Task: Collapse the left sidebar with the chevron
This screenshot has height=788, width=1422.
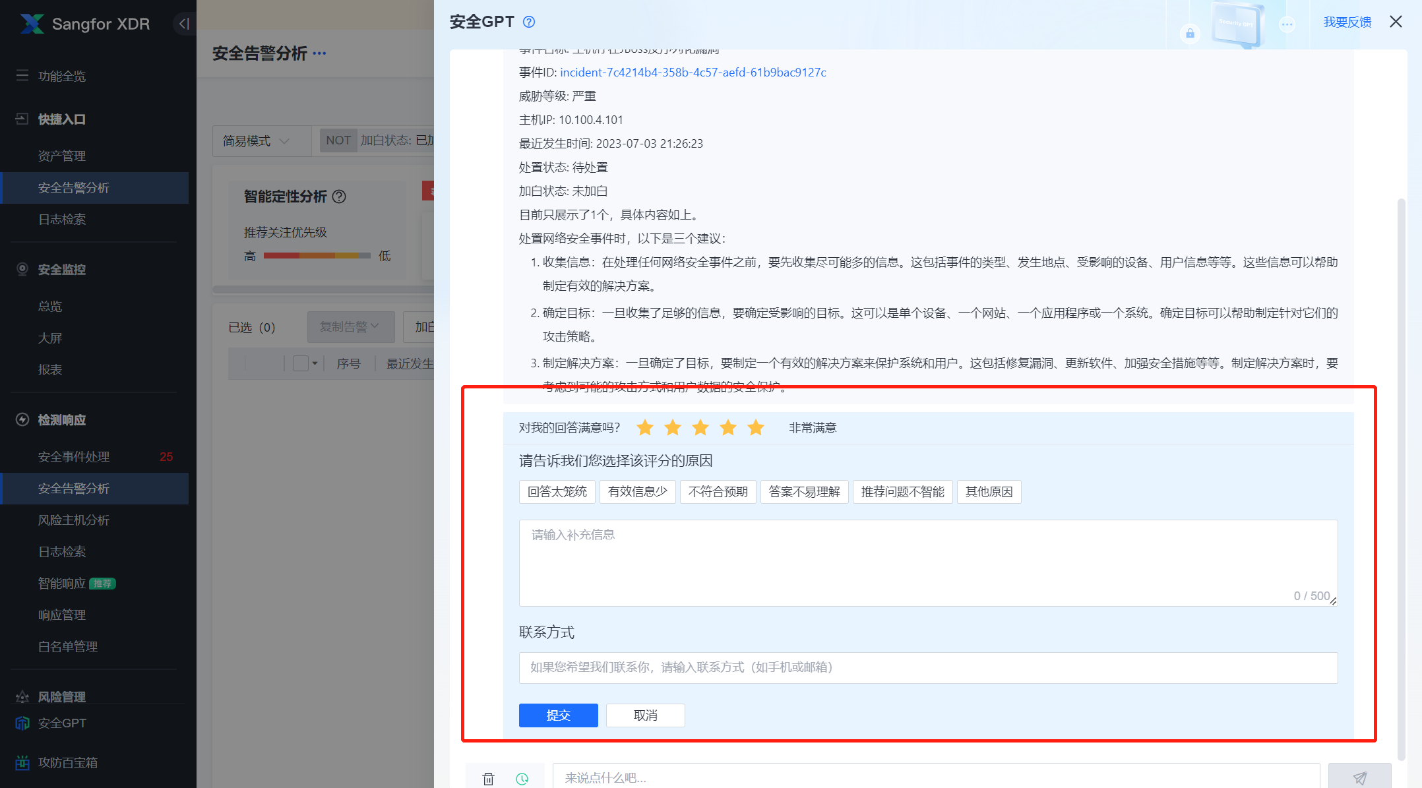Action: (x=183, y=23)
